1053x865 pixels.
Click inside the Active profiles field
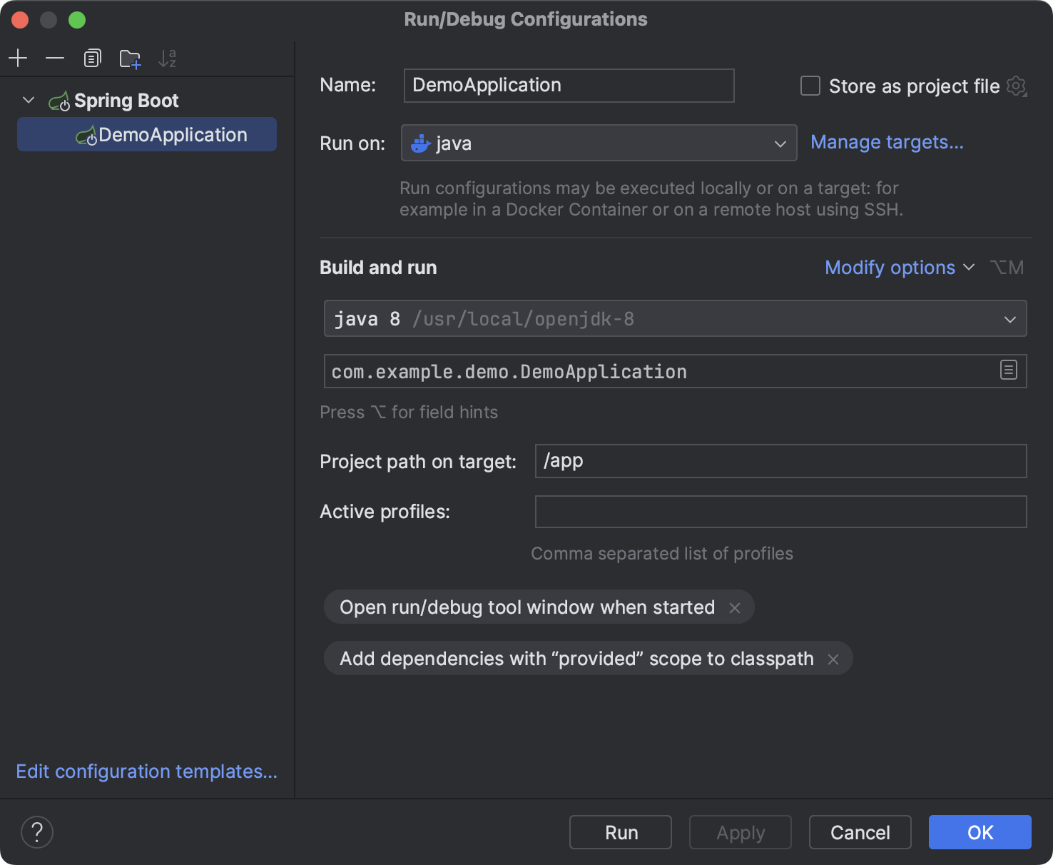(x=780, y=511)
